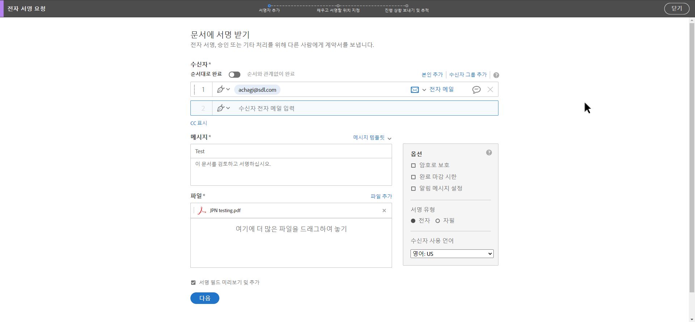
Task: Select the 자필 signature type radio button
Action: pyautogui.click(x=438, y=221)
